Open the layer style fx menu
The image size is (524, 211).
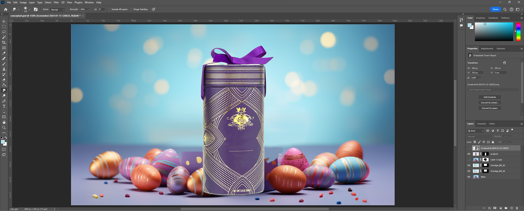coord(489,208)
